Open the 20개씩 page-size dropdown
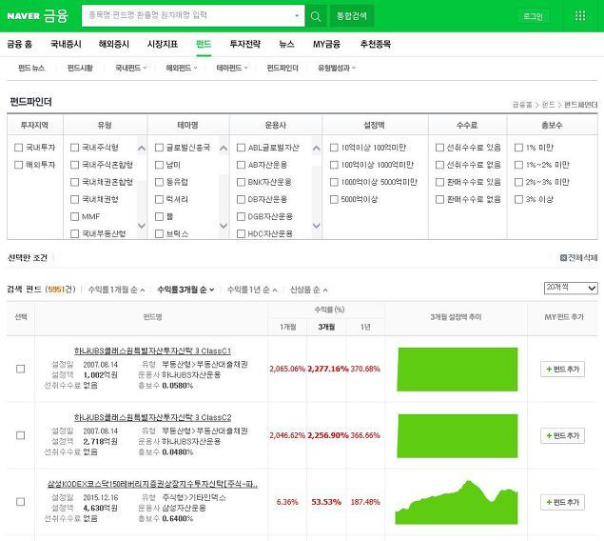The height and width of the screenshot is (541, 604). click(572, 288)
